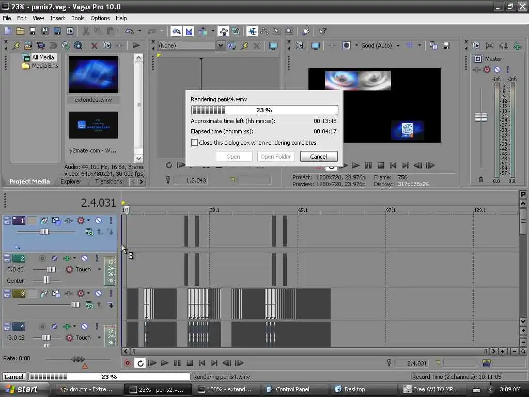
Task: Click Copy Snapshot to Clipboard icon
Action: click(x=433, y=45)
